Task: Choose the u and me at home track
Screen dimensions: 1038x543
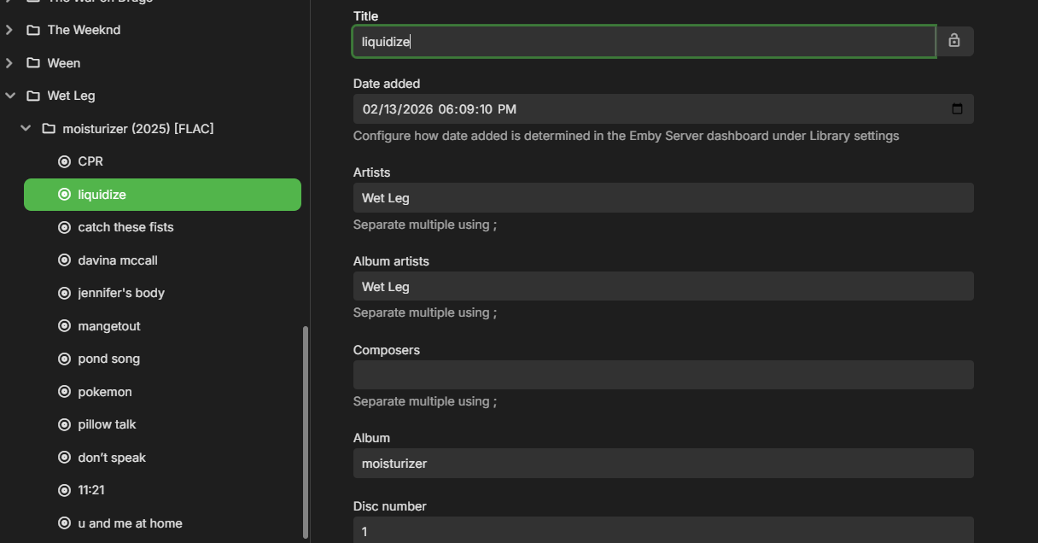Action: click(130, 523)
